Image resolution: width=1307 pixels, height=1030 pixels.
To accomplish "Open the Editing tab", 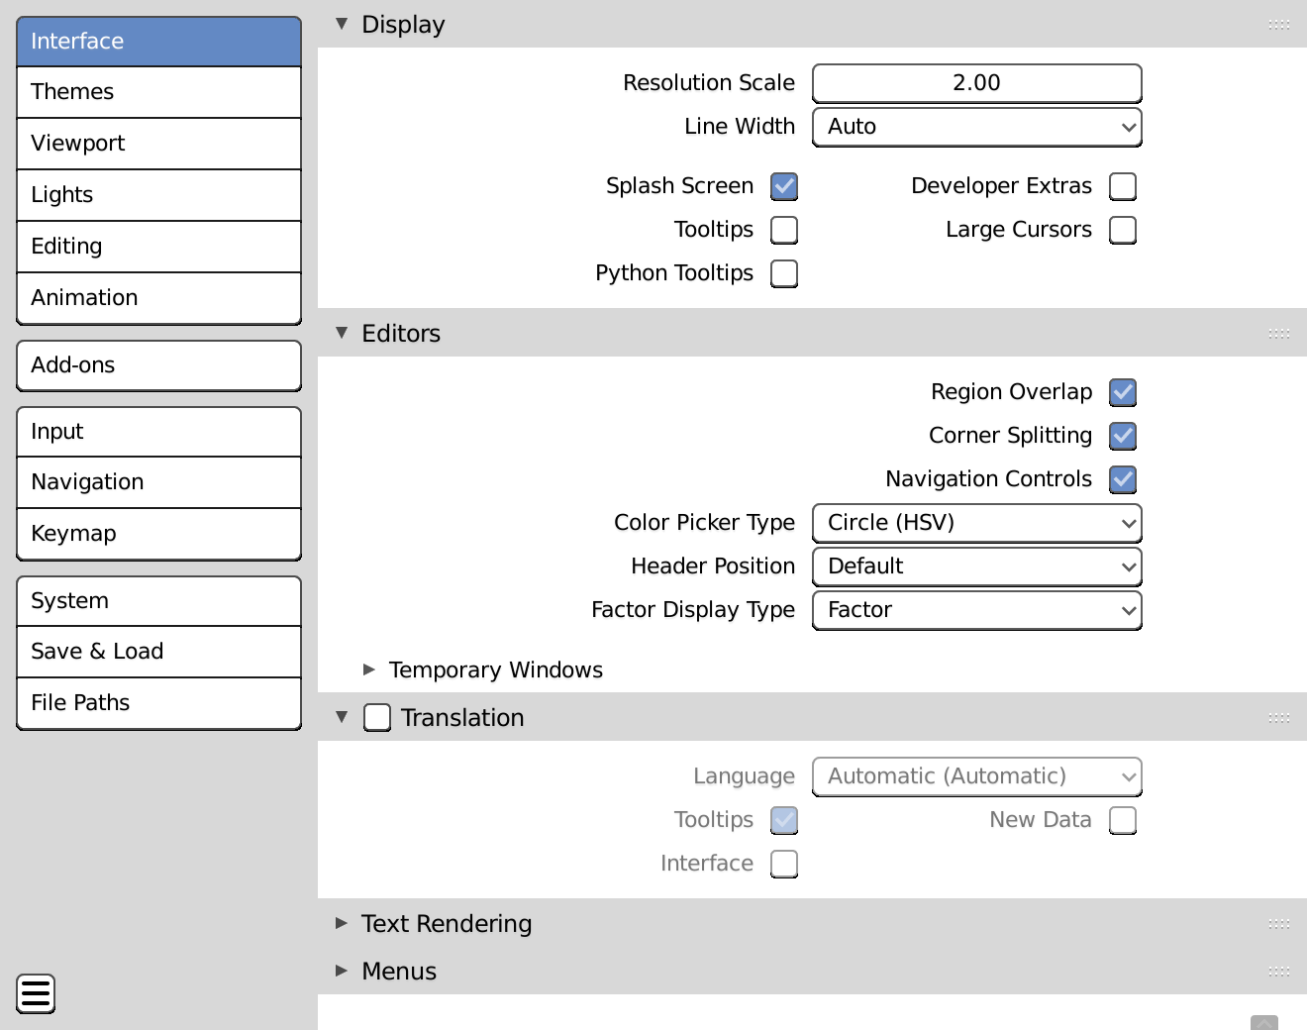I will coord(158,247).
